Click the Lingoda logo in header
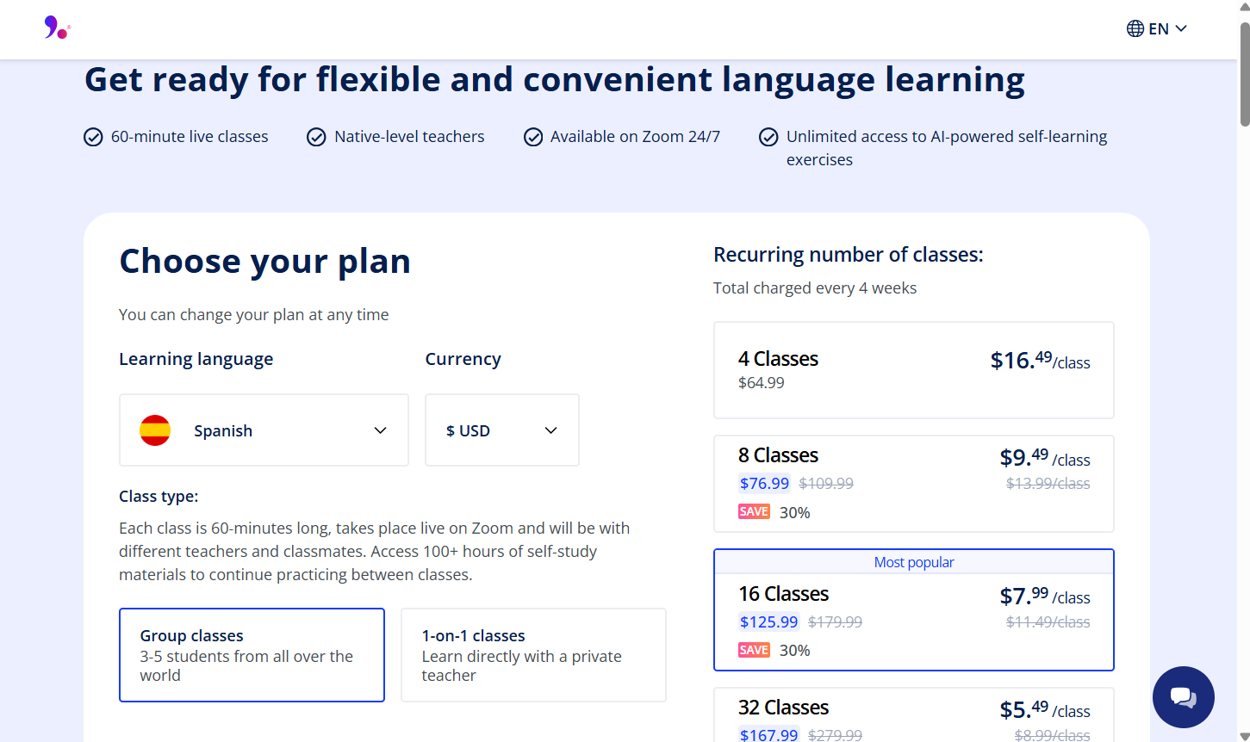This screenshot has height=742, width=1250. pos(56,28)
